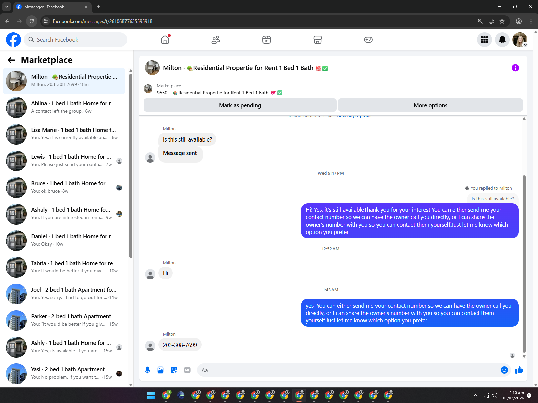Open the Windows Start menu
538x403 pixels.
pos(151,395)
